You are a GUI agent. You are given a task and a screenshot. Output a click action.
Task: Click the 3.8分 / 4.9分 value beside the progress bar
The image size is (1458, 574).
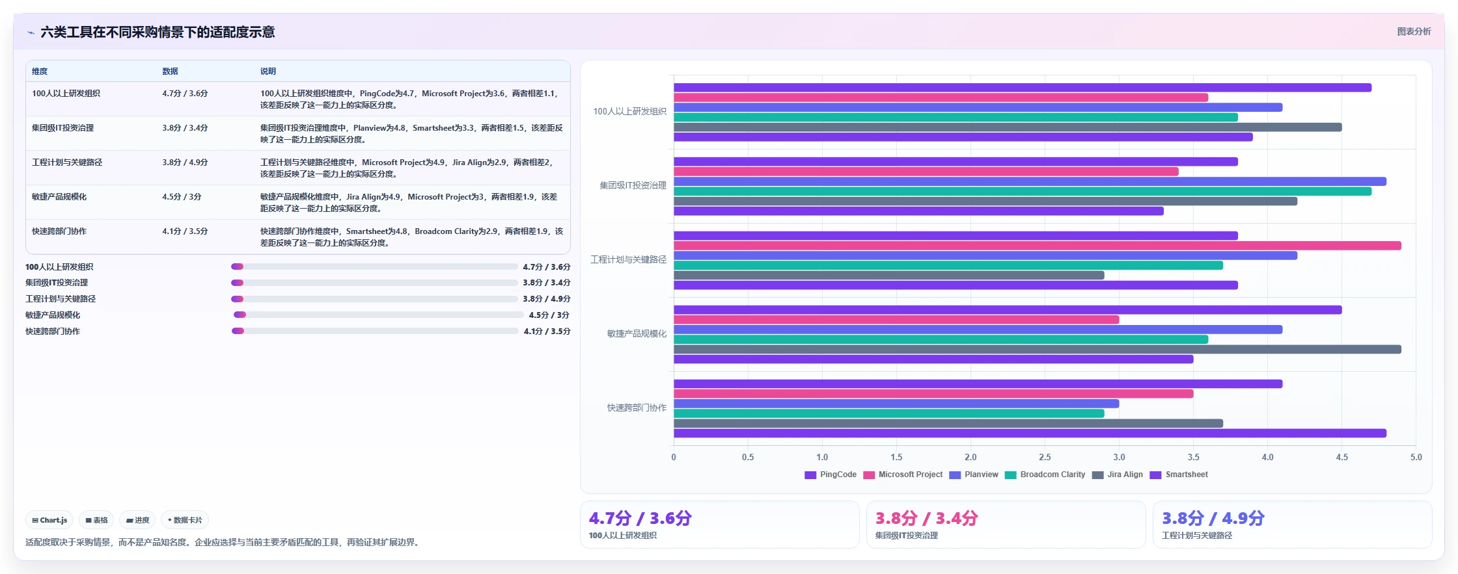pyautogui.click(x=547, y=299)
